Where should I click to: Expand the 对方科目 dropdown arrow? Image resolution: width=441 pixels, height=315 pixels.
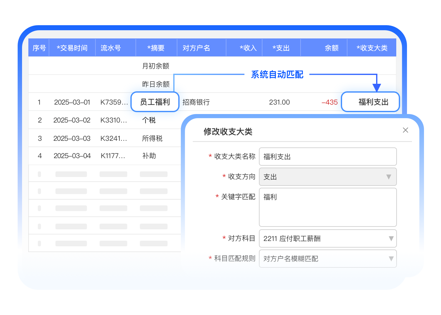391,238
